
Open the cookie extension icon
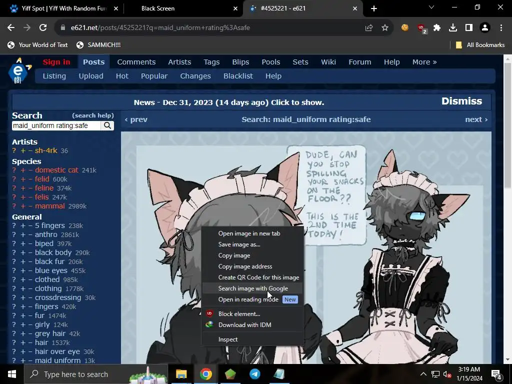coord(405,28)
